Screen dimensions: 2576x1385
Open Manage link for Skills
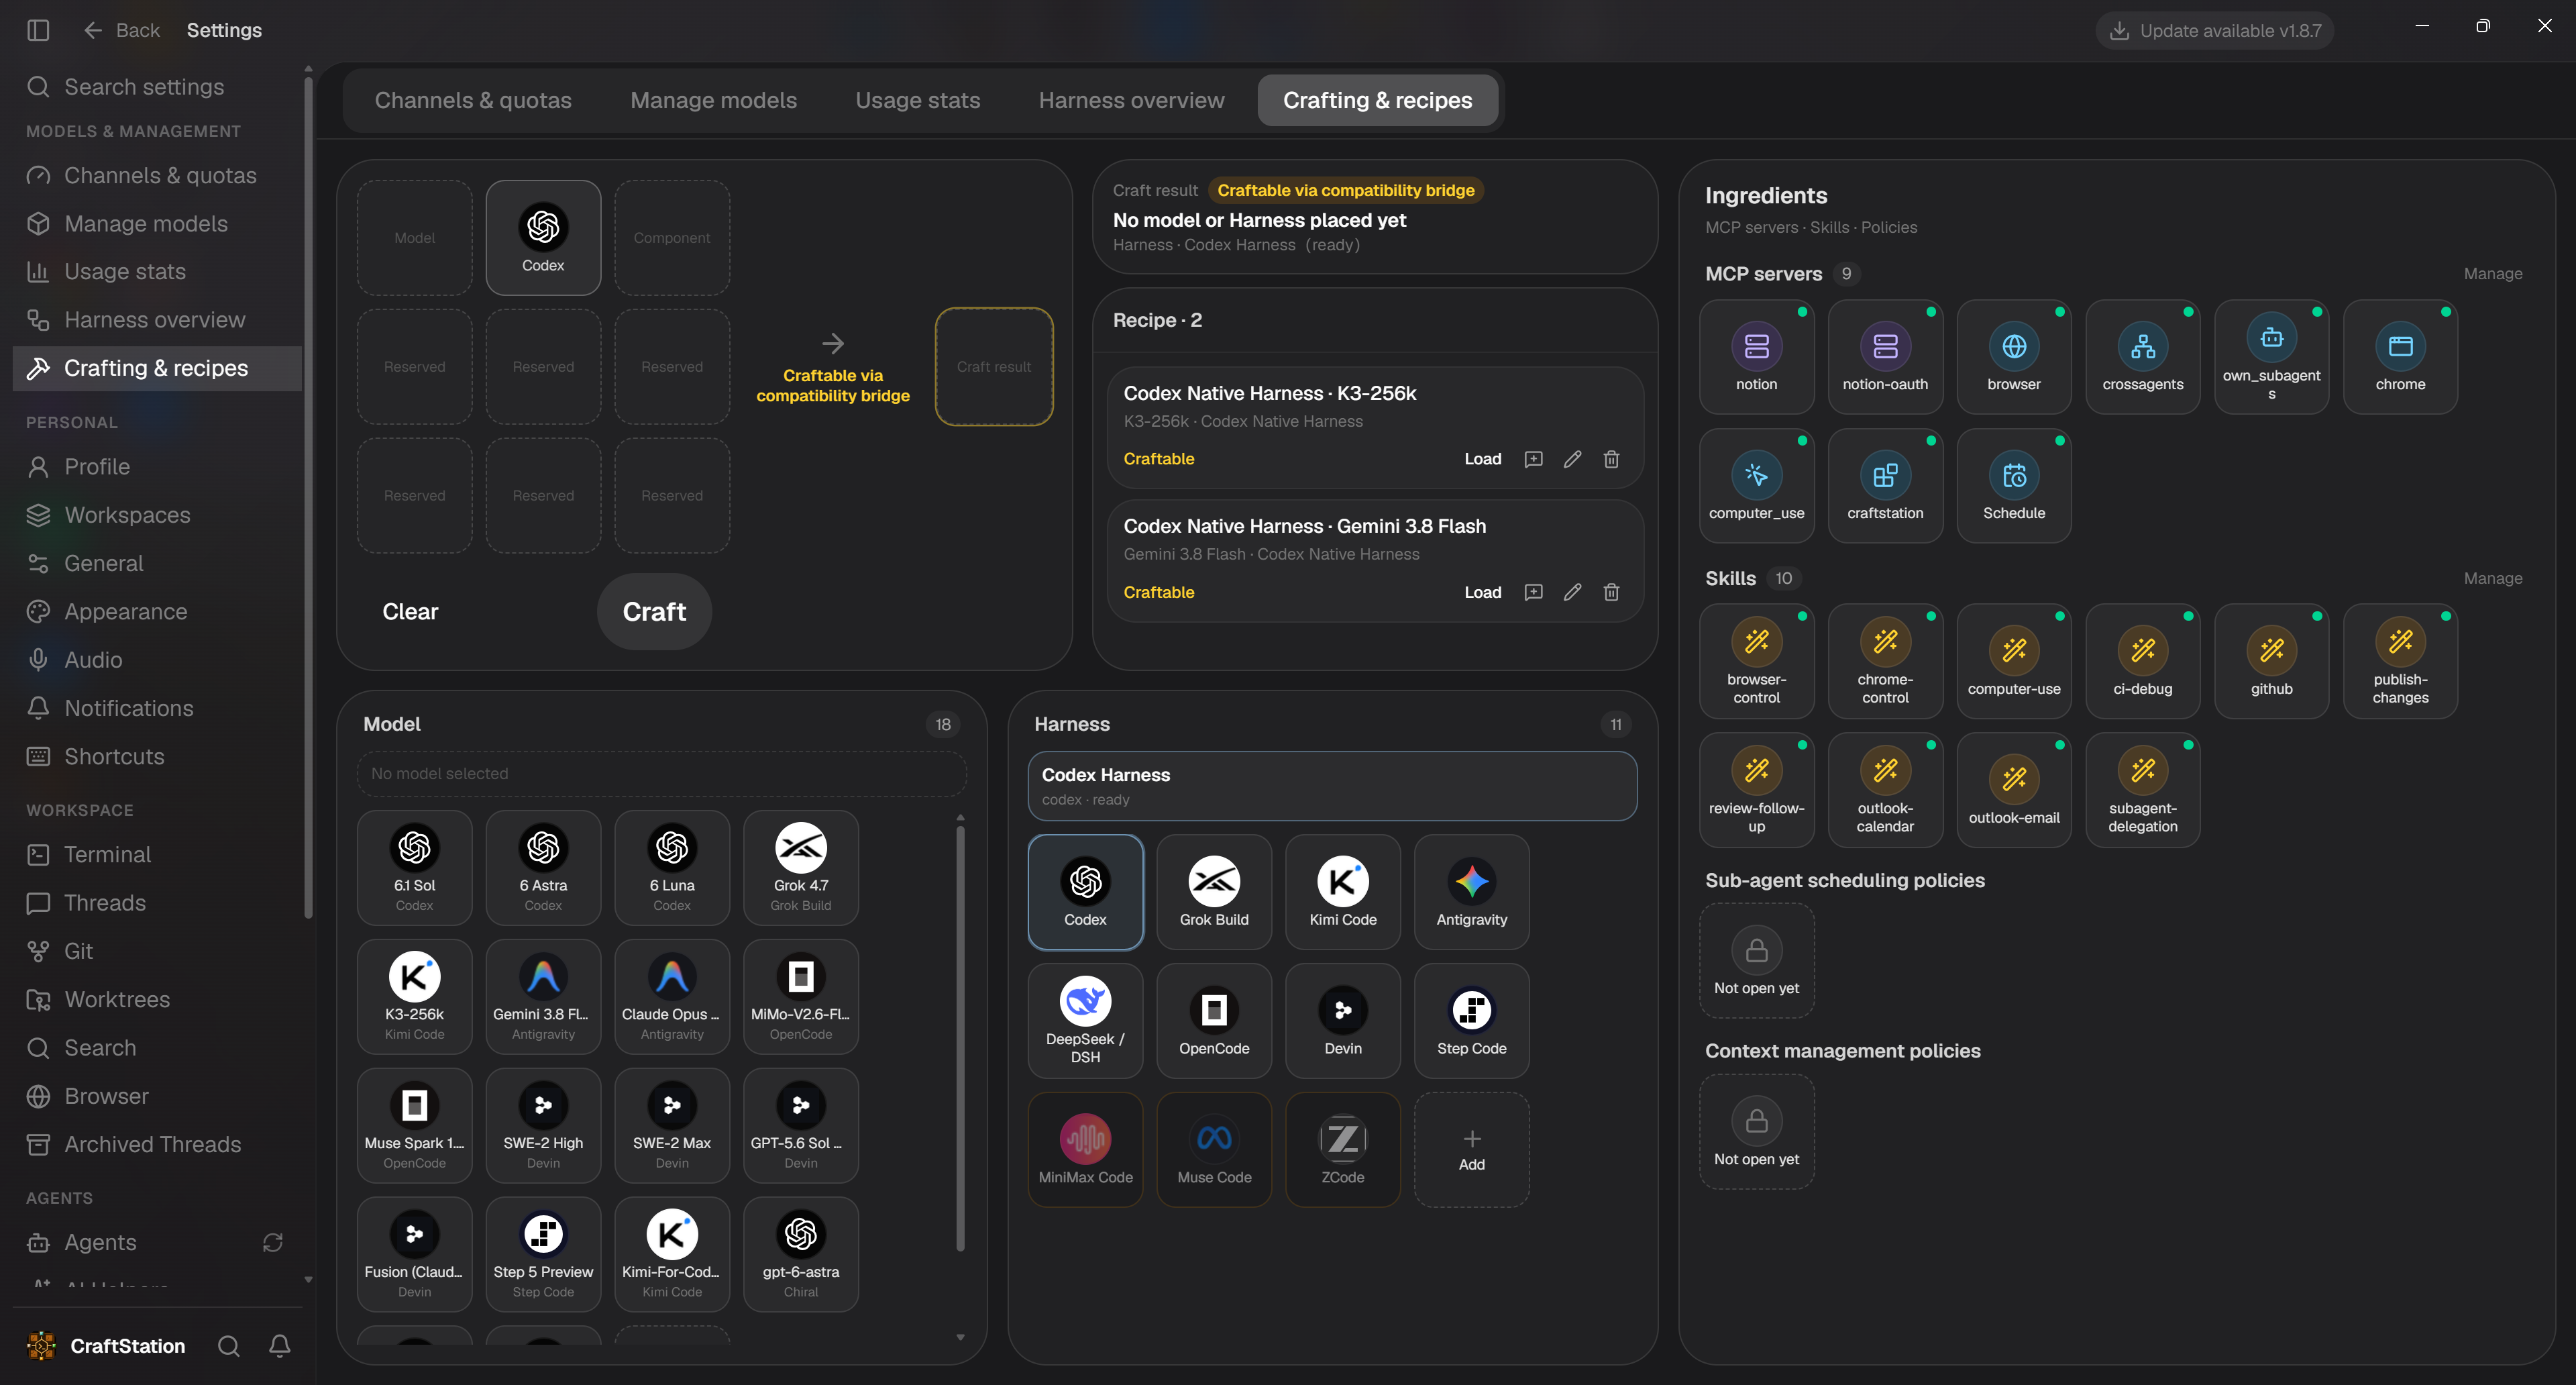point(2492,578)
